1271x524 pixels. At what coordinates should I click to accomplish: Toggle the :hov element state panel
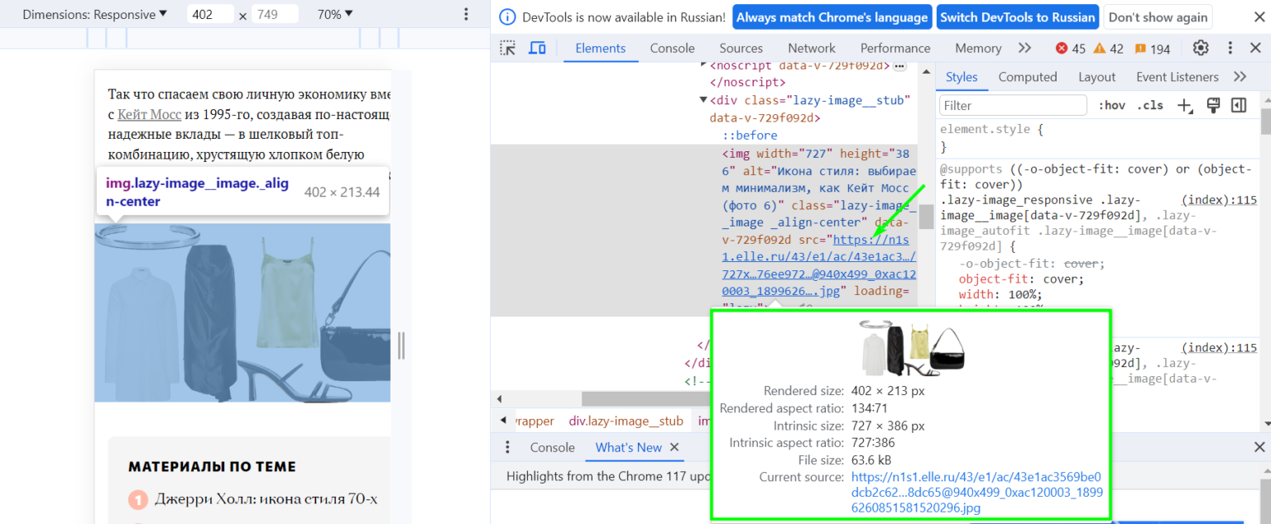(1111, 105)
